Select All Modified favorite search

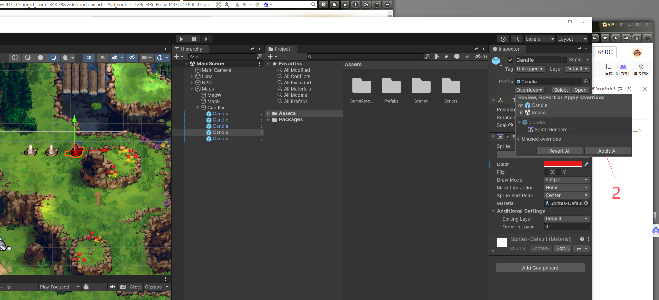click(x=297, y=70)
